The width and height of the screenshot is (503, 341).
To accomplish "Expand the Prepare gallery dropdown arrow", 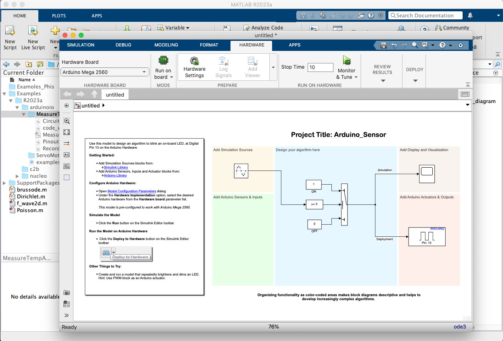I will click(x=273, y=67).
